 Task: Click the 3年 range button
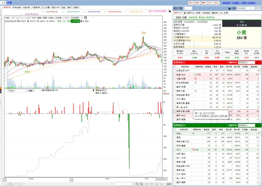tap(161, 184)
